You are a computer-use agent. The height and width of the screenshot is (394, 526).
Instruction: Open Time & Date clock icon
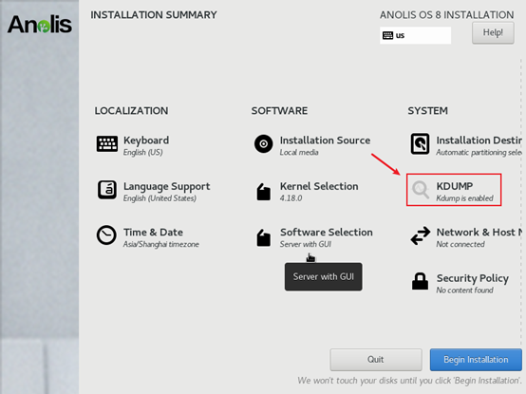coord(106,235)
